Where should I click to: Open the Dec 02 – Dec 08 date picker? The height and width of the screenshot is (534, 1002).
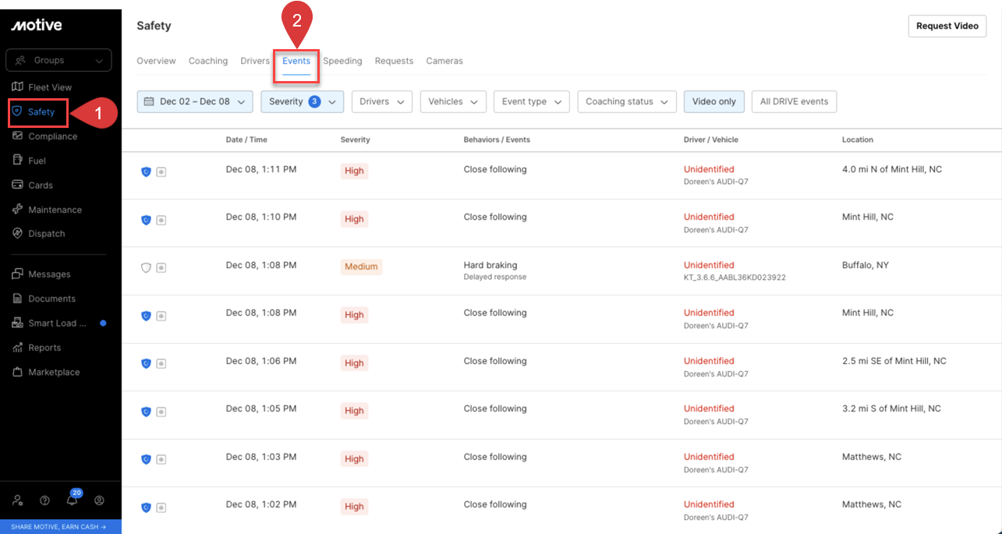[x=195, y=101]
